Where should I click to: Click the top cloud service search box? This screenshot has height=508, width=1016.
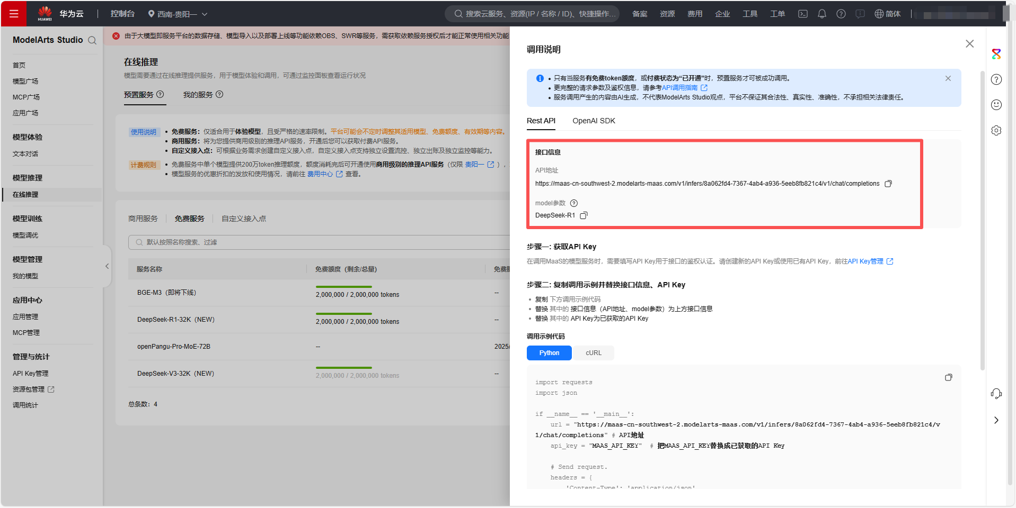[x=532, y=14]
